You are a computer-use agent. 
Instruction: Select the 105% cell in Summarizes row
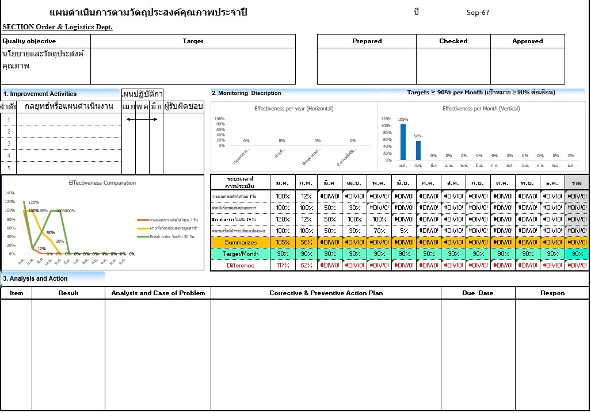click(283, 242)
